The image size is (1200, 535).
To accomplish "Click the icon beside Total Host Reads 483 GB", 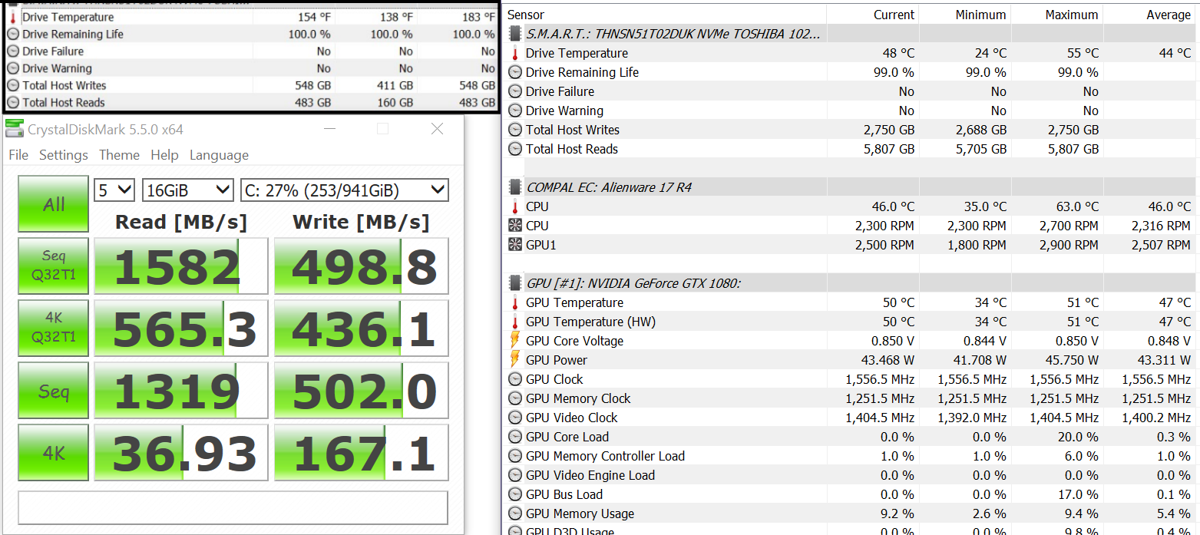I will [13, 102].
